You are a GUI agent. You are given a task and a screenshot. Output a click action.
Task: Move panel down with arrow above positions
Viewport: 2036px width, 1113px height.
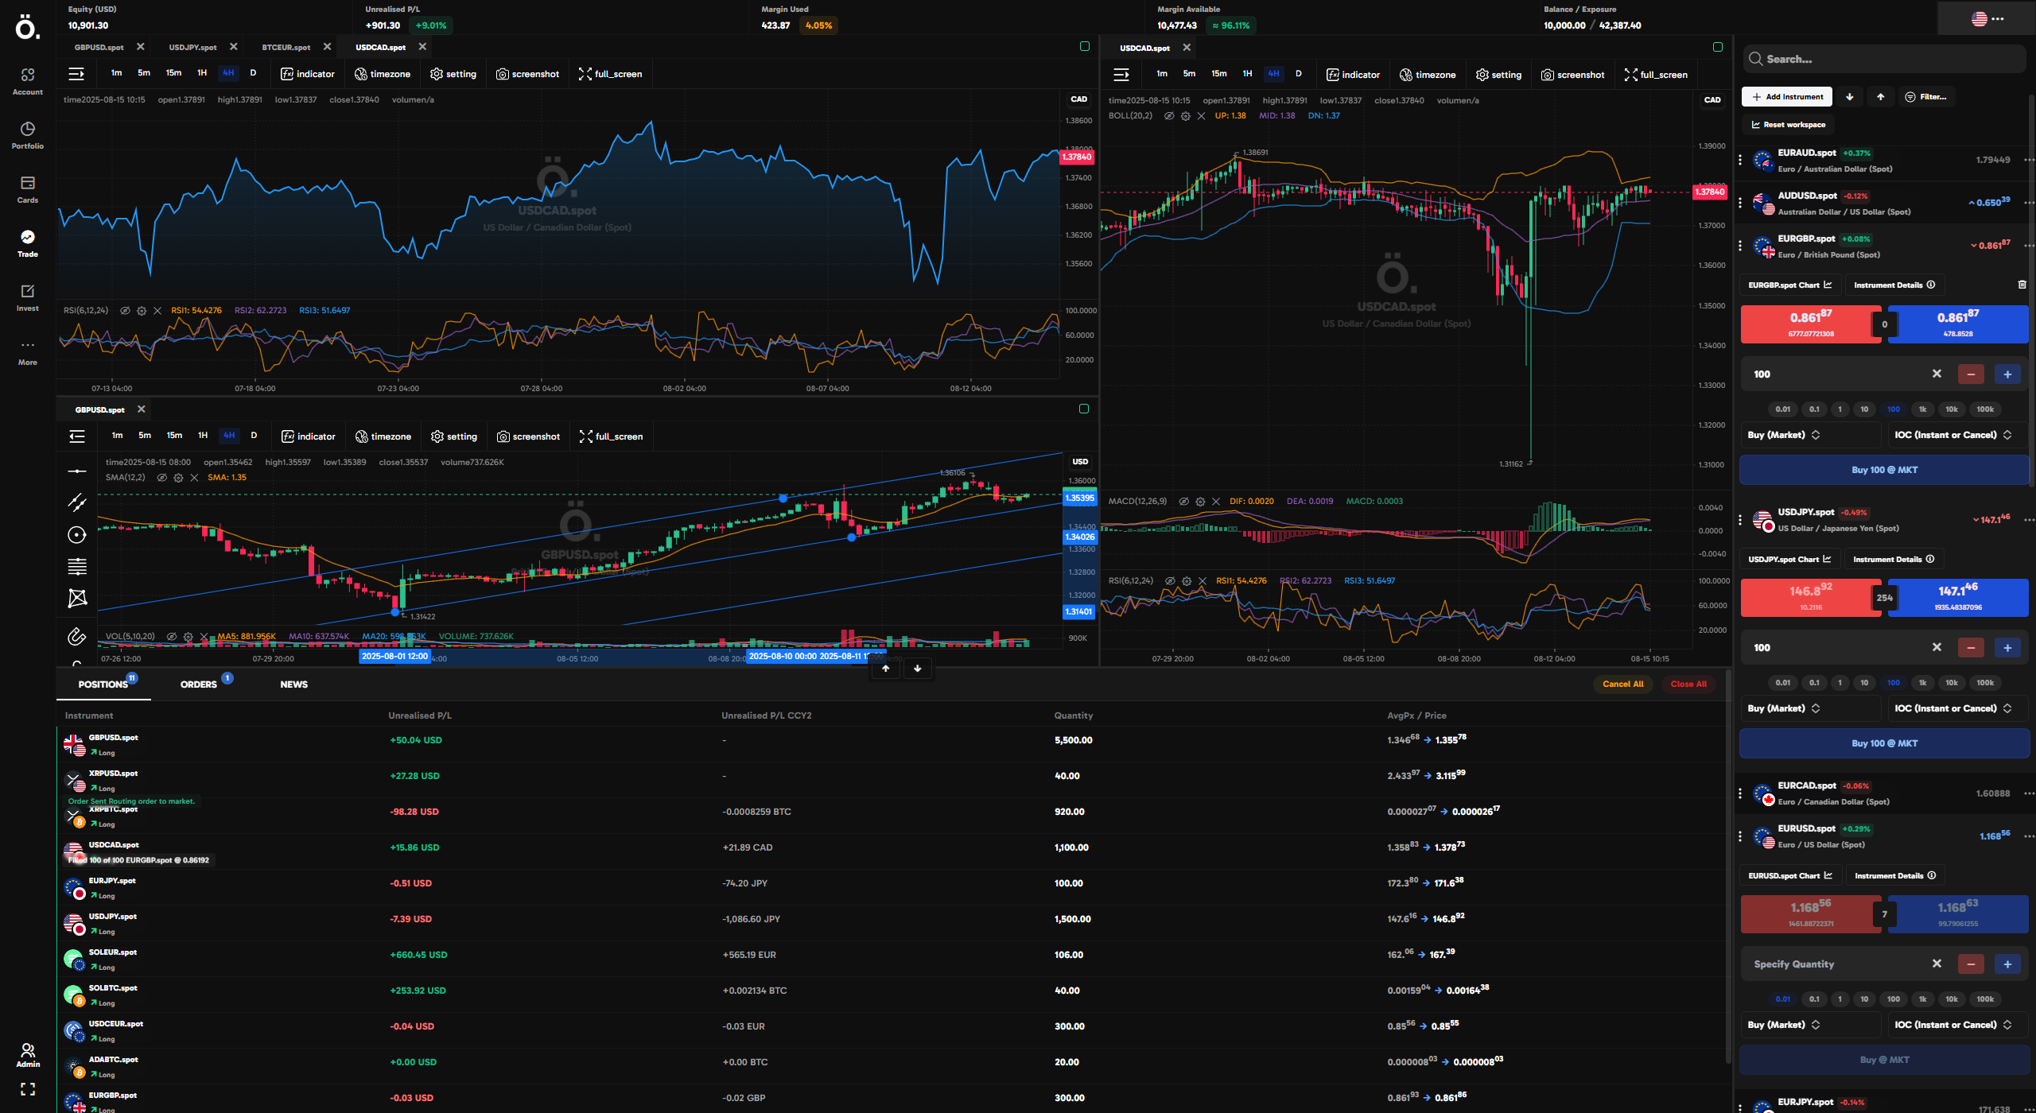point(918,669)
